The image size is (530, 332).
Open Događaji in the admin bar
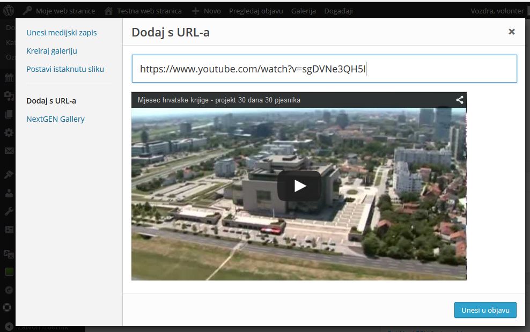pos(338,11)
